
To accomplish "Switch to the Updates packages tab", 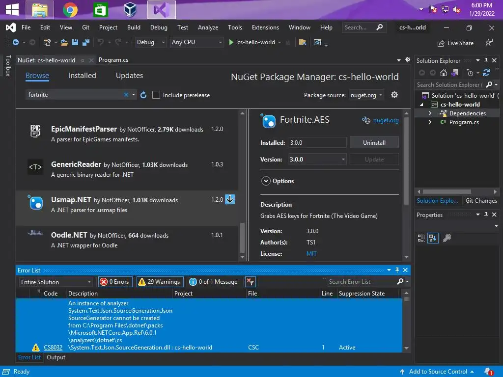I will click(x=129, y=76).
